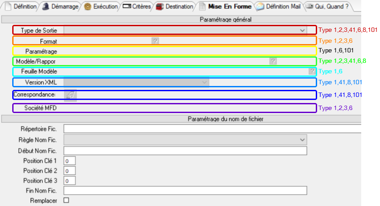Screen dimensions: 380x206
Task: Click the Définition Mail envelope icon
Action: click(x=260, y=7)
